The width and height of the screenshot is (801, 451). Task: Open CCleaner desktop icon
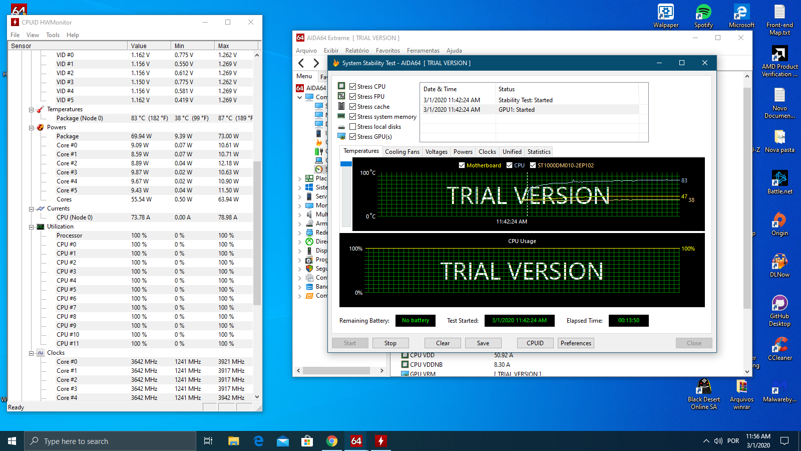coord(779,349)
